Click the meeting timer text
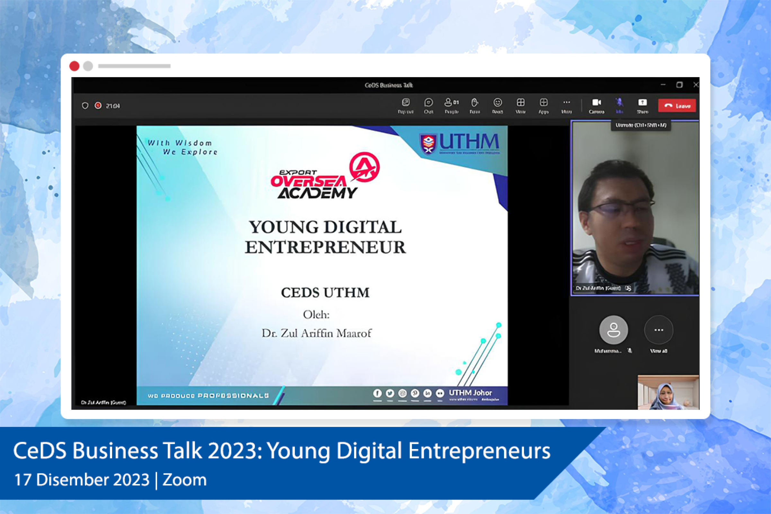 point(113,106)
